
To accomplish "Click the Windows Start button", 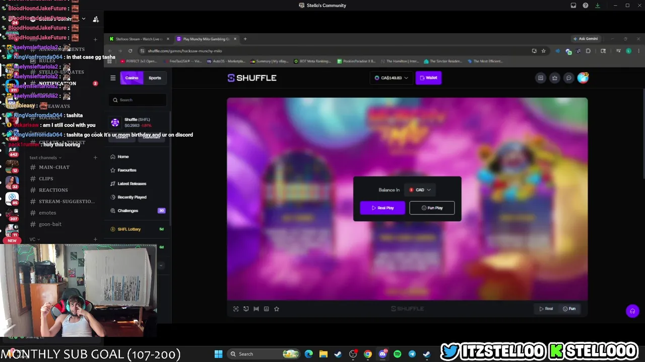I will point(218,354).
